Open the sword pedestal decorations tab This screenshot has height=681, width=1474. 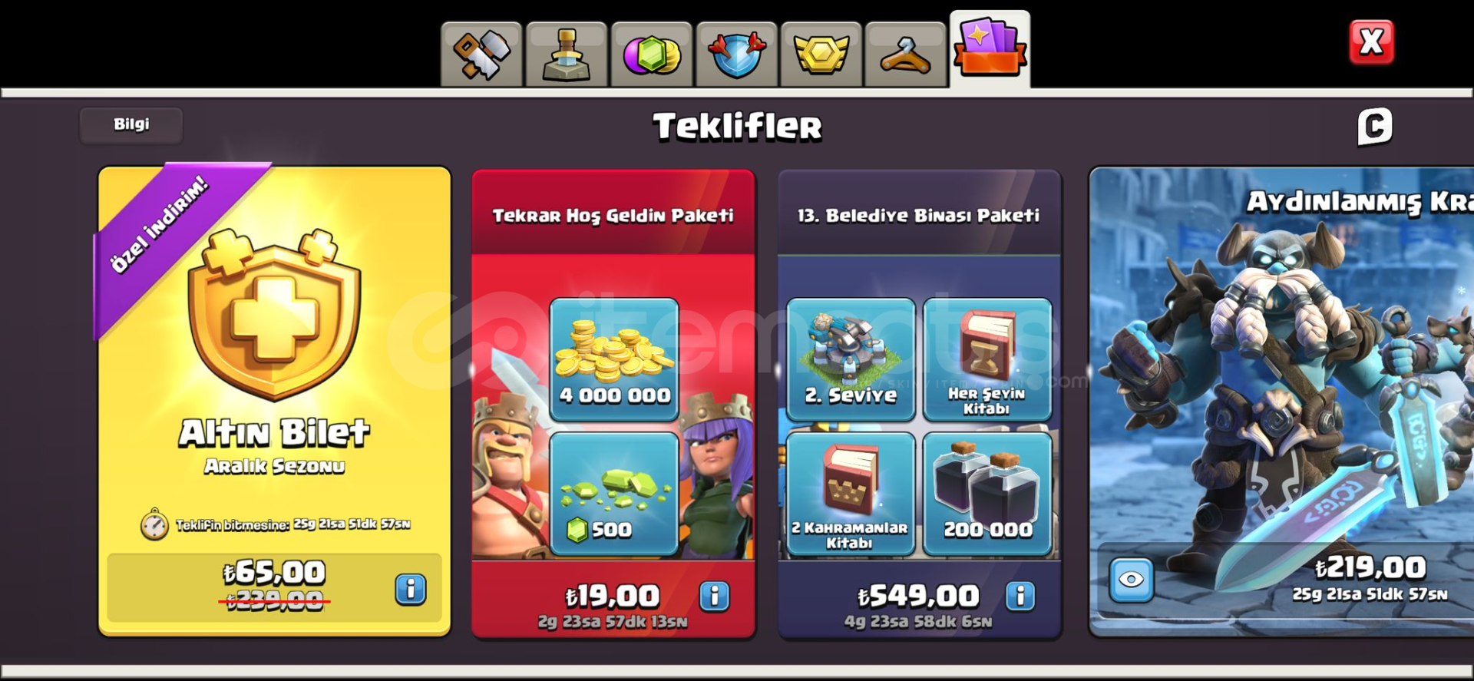coord(567,55)
